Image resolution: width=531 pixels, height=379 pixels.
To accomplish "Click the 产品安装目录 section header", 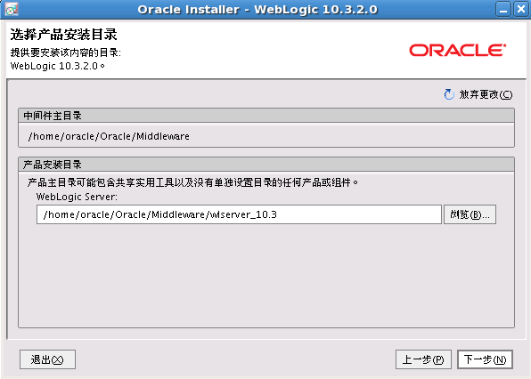I will pyautogui.click(x=266, y=165).
